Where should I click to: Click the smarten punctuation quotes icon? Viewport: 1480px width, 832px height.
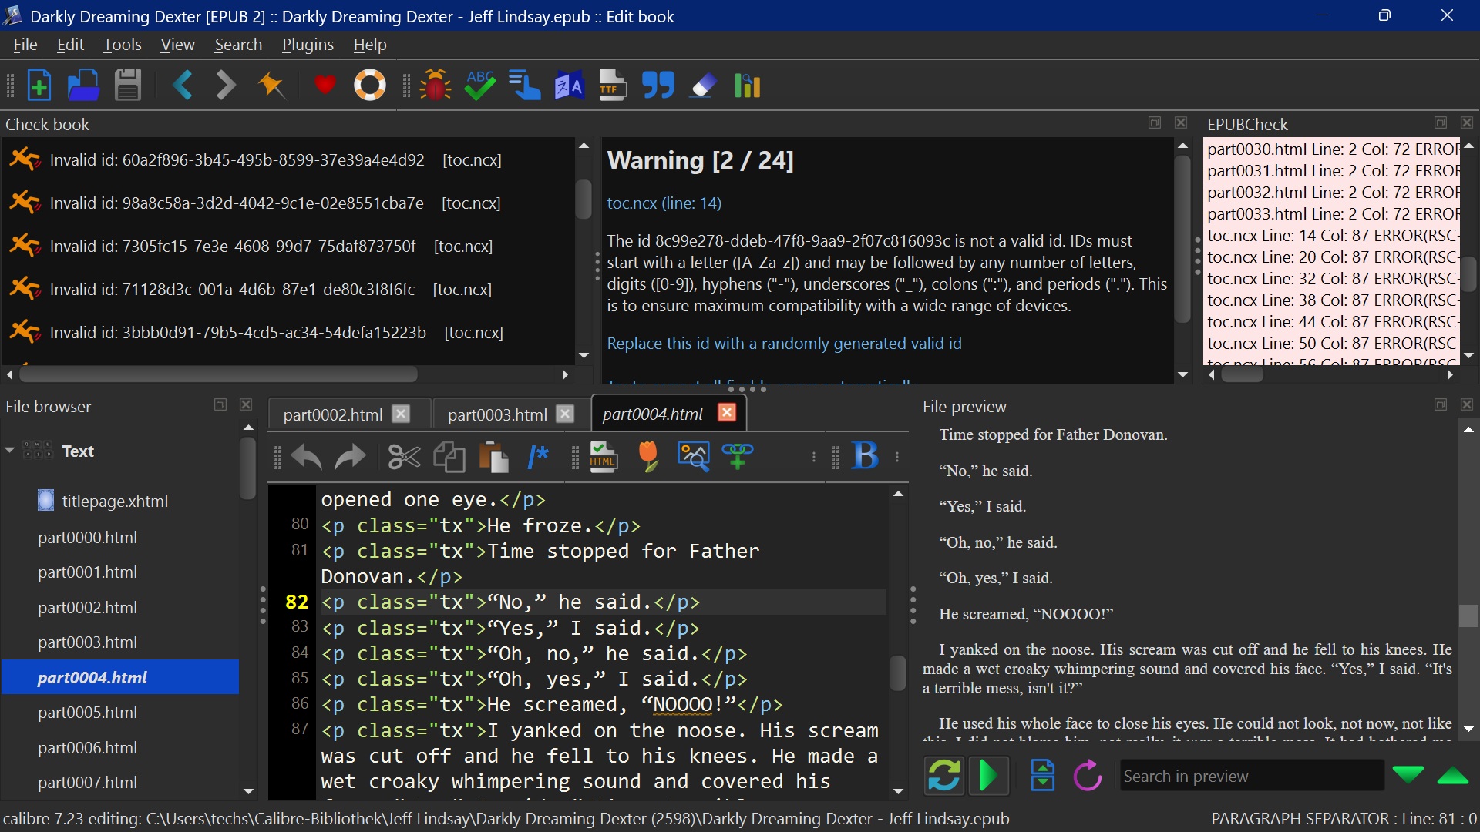(x=658, y=86)
